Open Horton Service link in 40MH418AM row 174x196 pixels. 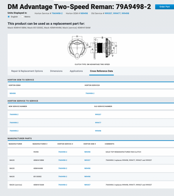[x=63, y=185]
